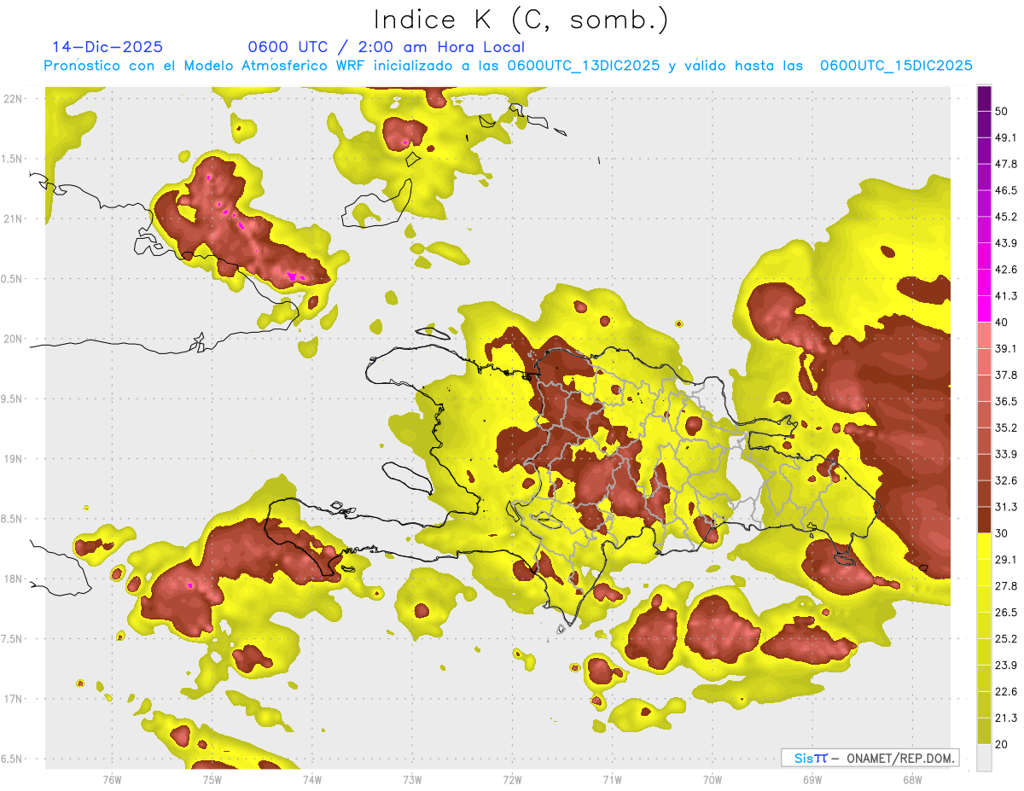The image size is (1024, 791).
Task: Click the '70W' longitude label
Action: click(712, 779)
